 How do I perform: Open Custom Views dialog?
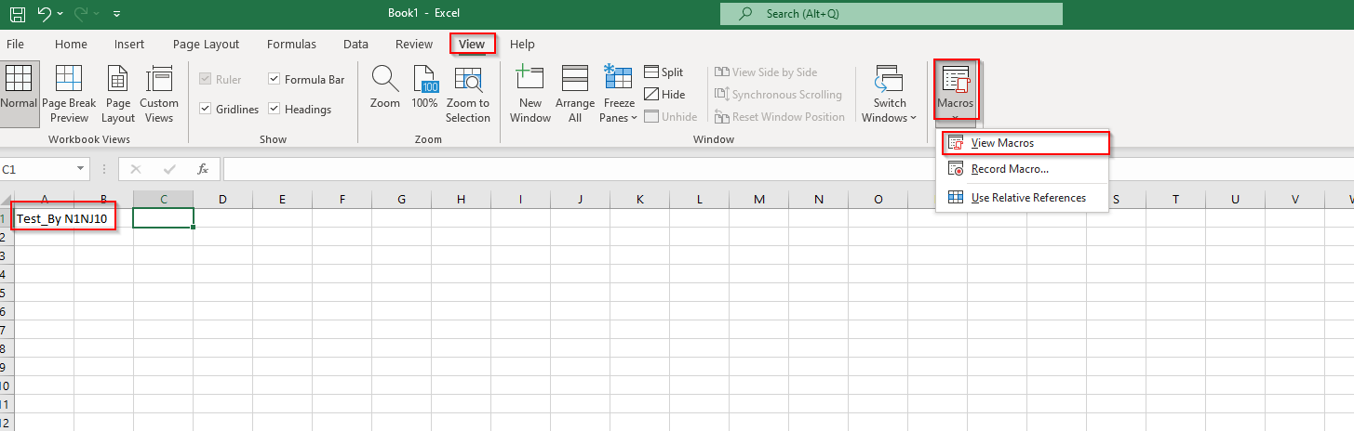tap(159, 94)
